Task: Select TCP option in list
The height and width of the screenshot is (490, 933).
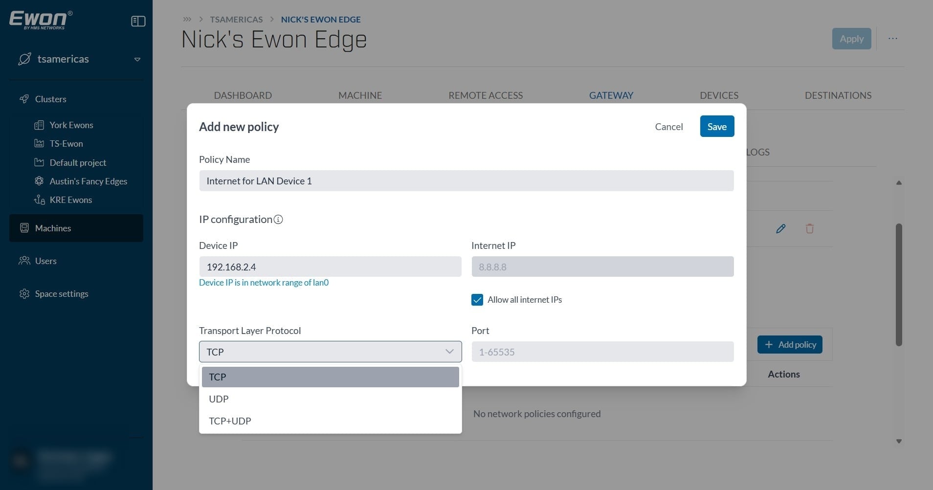Action: click(x=330, y=377)
